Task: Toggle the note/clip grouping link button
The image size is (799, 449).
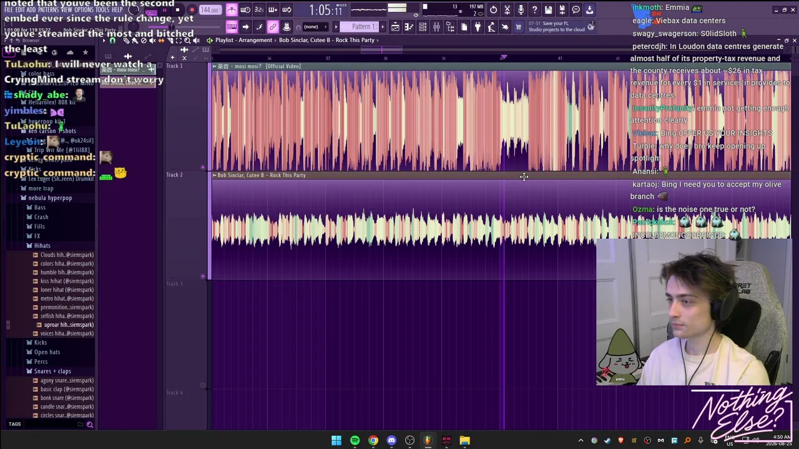Action: 273,27
